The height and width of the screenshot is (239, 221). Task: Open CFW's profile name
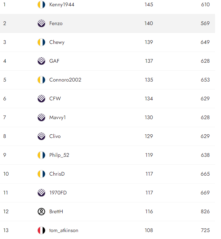(55, 99)
